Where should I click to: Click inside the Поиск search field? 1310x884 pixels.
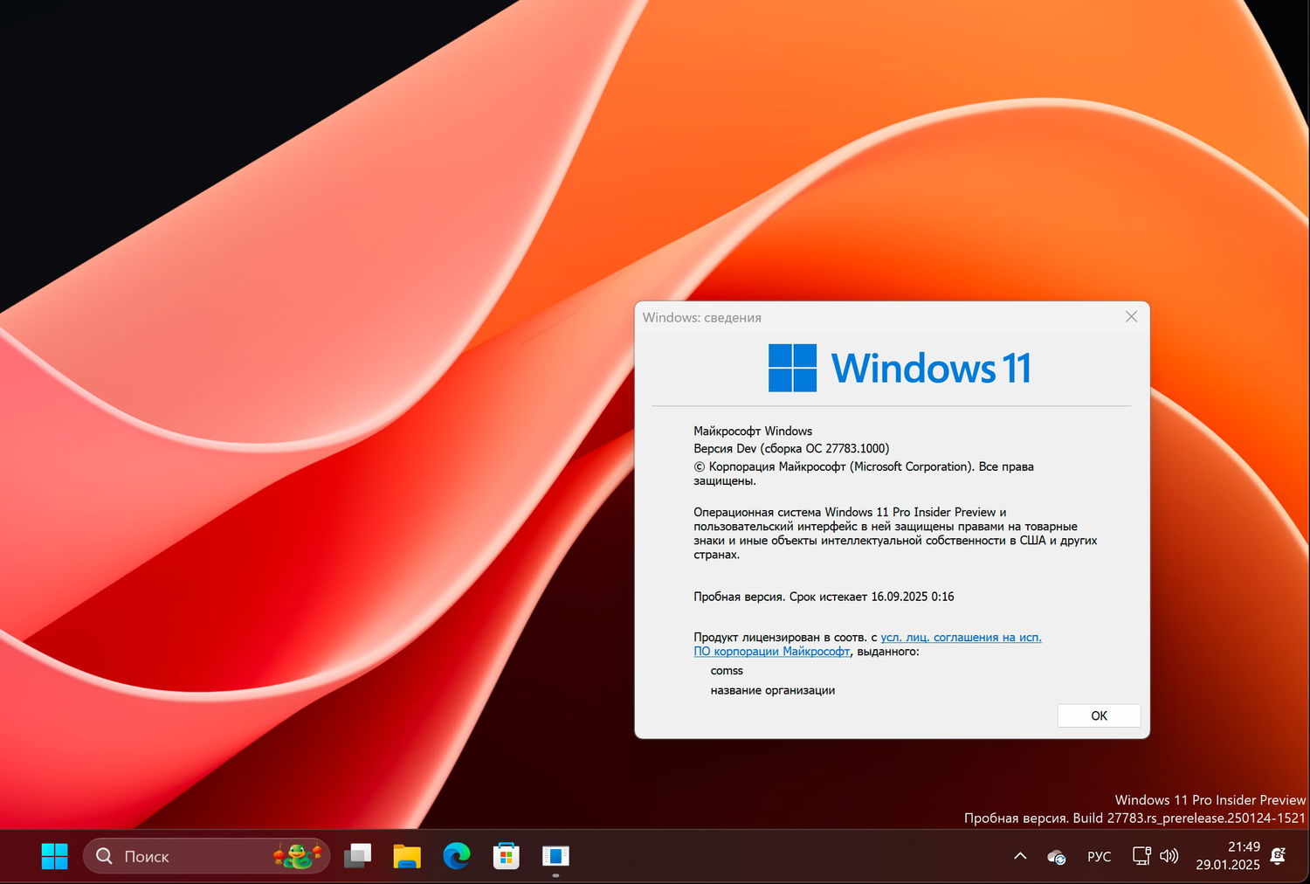(175, 856)
